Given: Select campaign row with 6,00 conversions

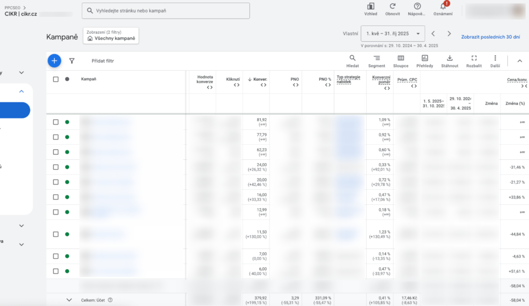Looking at the screenshot, I should [56, 271].
